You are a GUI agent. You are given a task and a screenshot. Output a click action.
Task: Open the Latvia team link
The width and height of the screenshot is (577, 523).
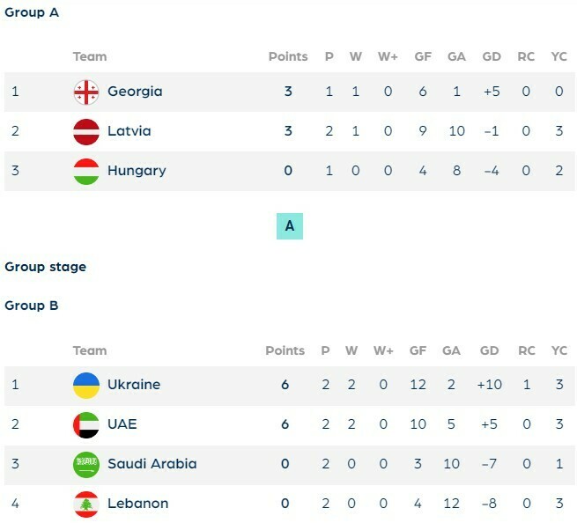click(129, 131)
